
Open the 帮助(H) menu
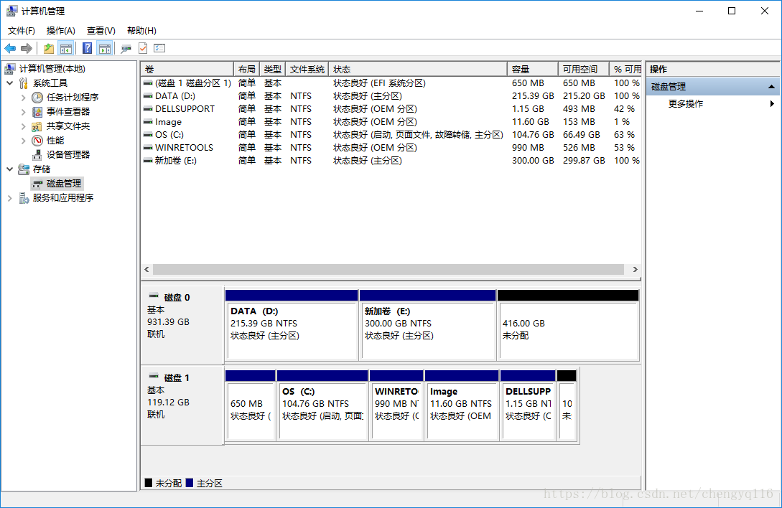pos(141,31)
